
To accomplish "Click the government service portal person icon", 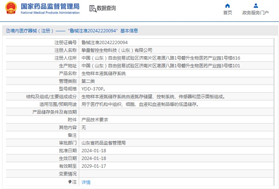I will (256, 6).
